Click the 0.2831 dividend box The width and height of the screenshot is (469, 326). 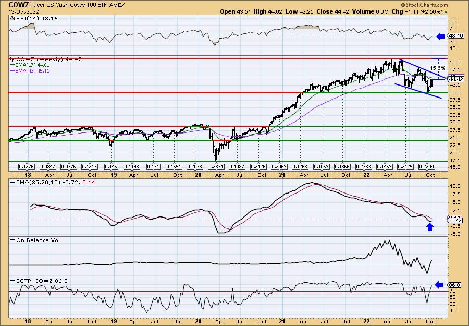[216, 166]
